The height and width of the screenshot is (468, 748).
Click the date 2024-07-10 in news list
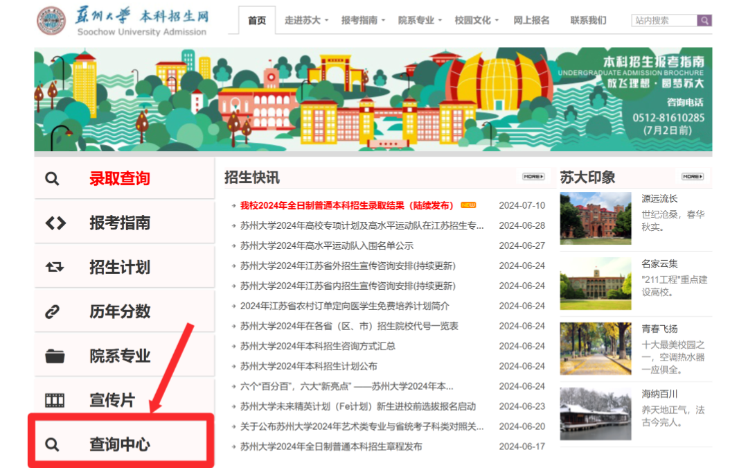pos(522,205)
